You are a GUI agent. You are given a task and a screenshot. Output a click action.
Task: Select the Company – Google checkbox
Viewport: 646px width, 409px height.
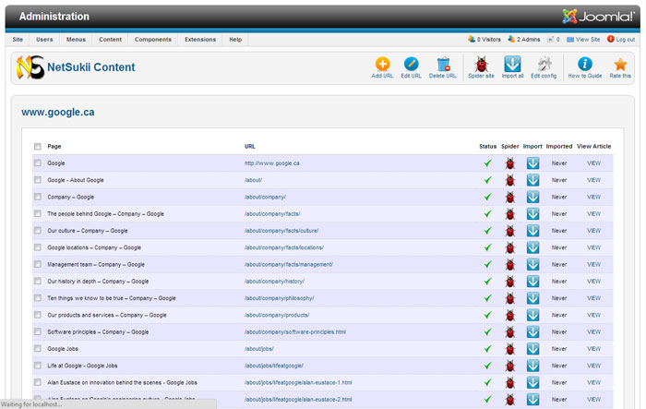(38, 197)
